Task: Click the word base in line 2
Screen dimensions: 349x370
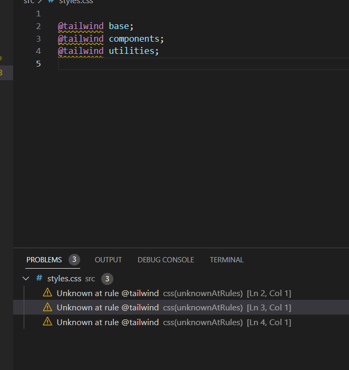Action: coord(119,26)
